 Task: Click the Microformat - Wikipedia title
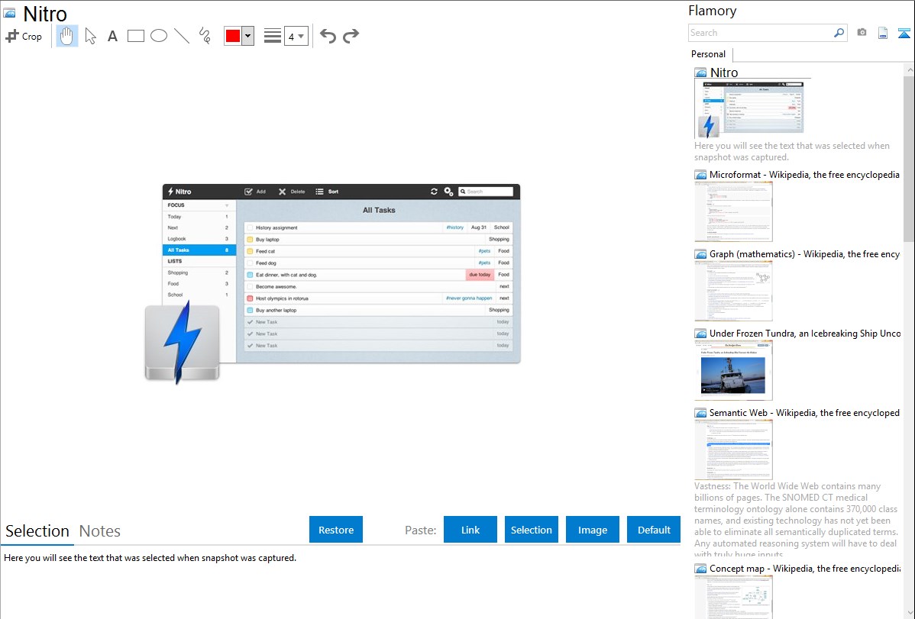click(x=804, y=175)
